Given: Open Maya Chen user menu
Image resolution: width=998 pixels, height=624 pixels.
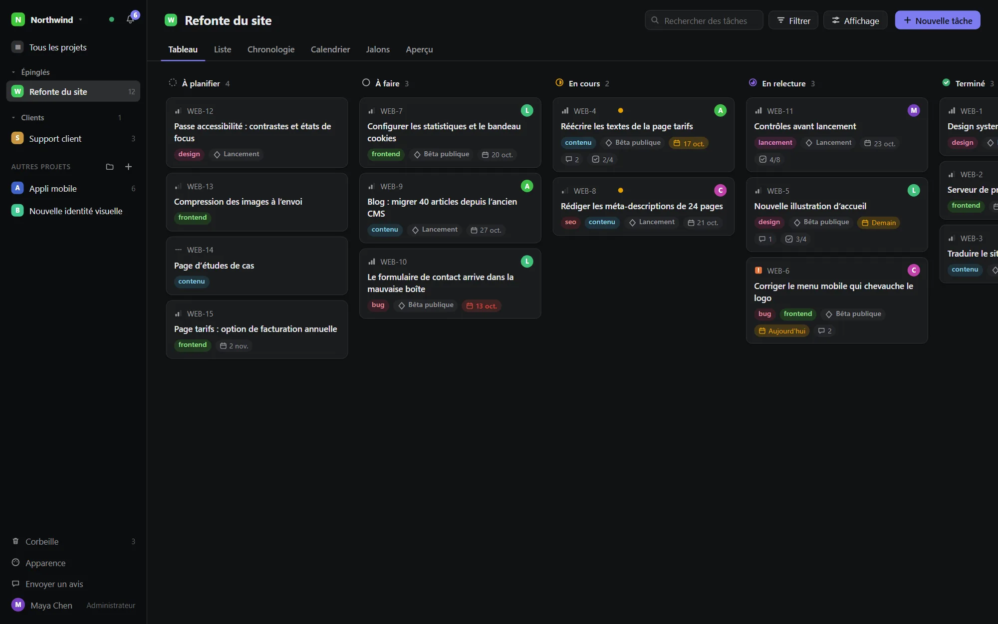Looking at the screenshot, I should pyautogui.click(x=73, y=606).
